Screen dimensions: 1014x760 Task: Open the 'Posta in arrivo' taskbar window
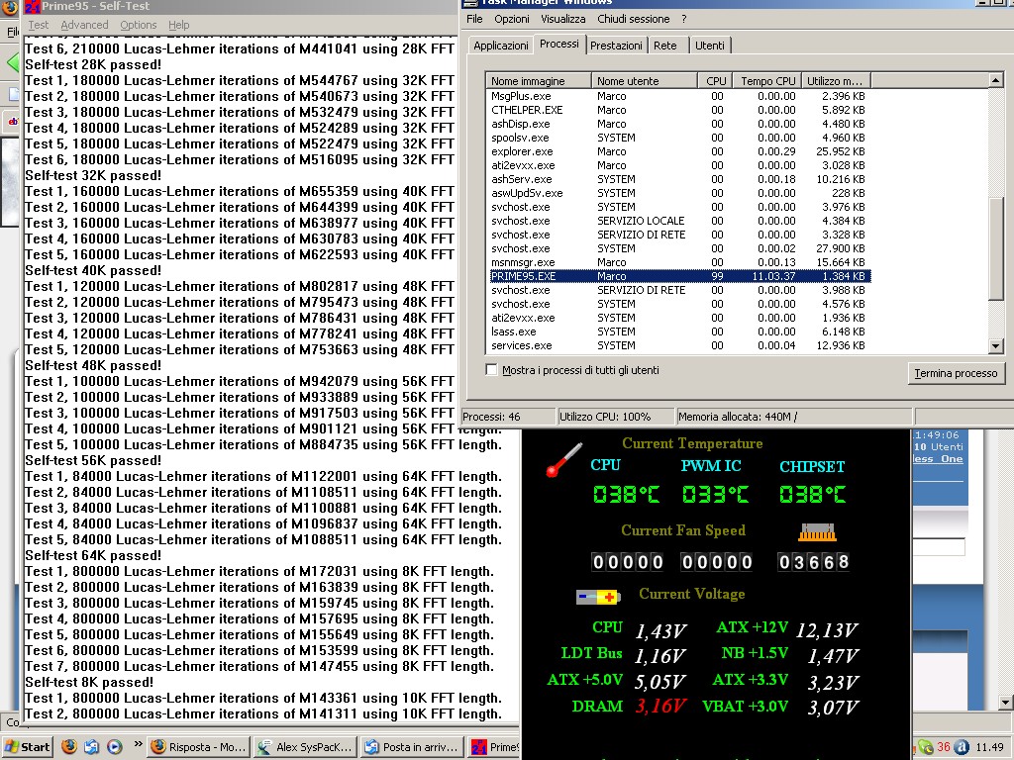410,747
